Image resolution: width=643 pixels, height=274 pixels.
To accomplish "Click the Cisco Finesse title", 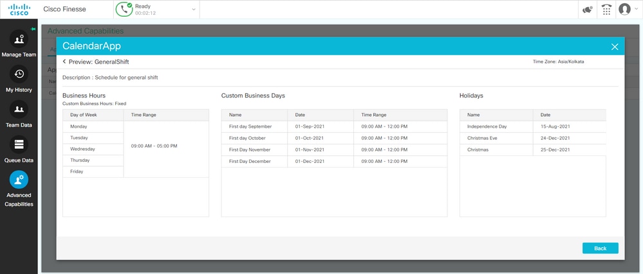I will click(x=65, y=9).
